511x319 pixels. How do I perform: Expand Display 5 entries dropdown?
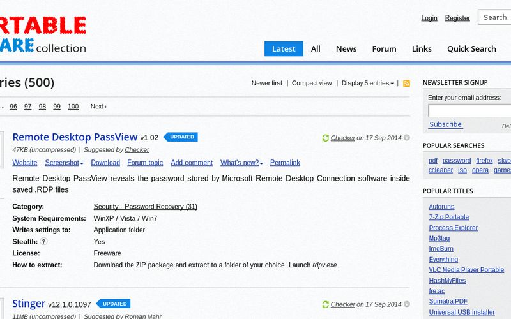368,84
